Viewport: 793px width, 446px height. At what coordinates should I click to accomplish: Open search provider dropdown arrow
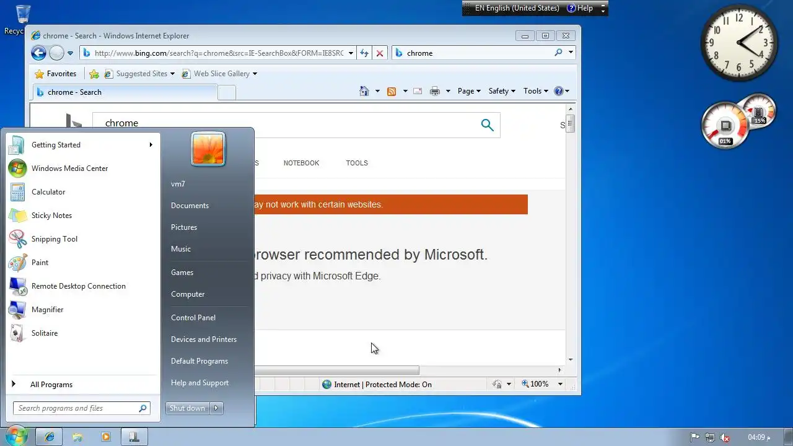(x=571, y=53)
